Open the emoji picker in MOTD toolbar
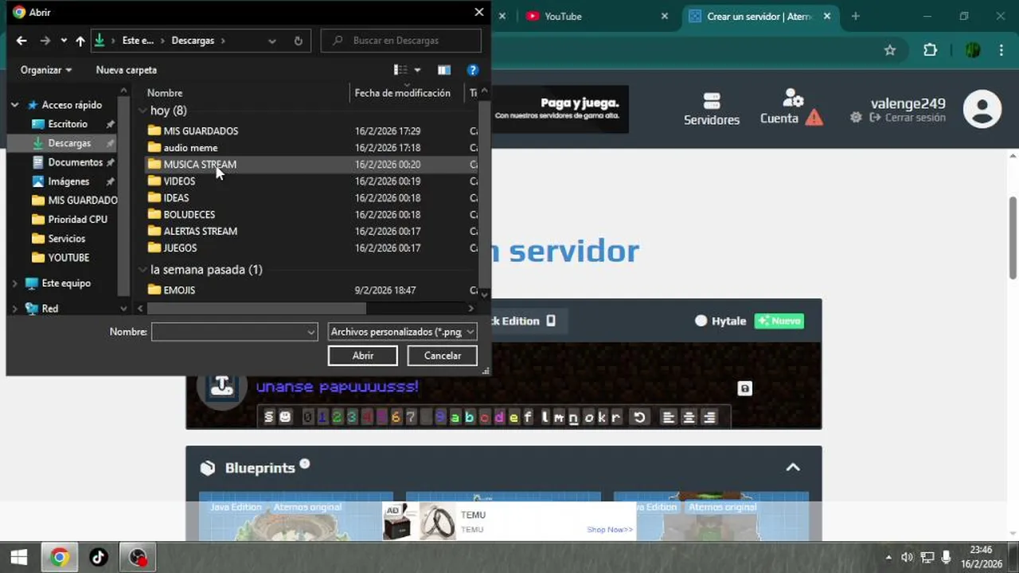The image size is (1019, 573). [x=285, y=417]
